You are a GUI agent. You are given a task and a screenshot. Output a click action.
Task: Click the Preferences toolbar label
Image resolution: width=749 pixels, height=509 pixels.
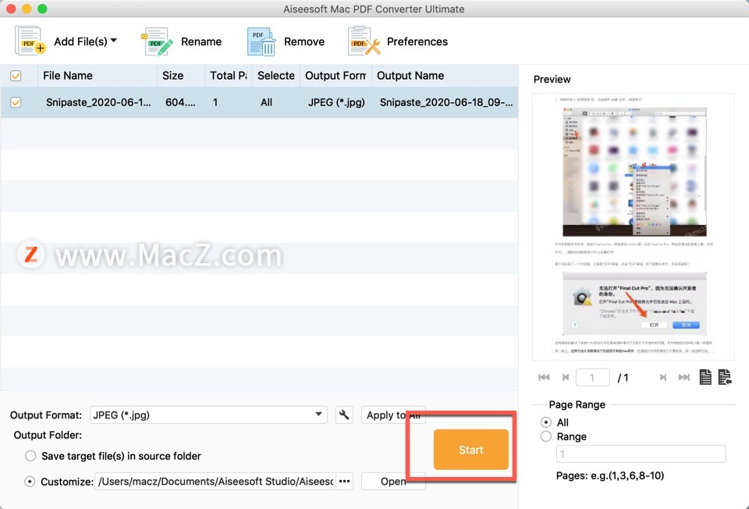click(x=417, y=41)
